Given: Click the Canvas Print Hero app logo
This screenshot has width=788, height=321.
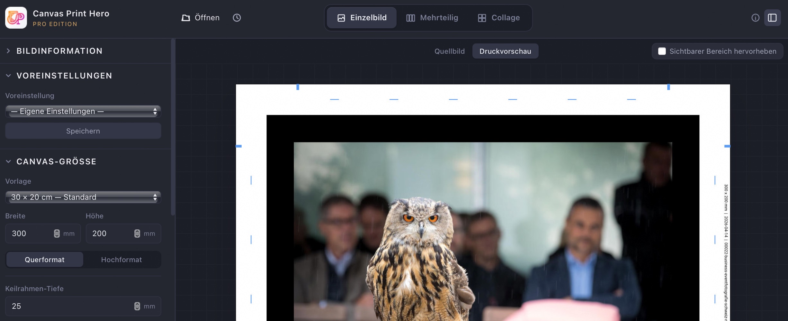Looking at the screenshot, I should click(x=16, y=18).
